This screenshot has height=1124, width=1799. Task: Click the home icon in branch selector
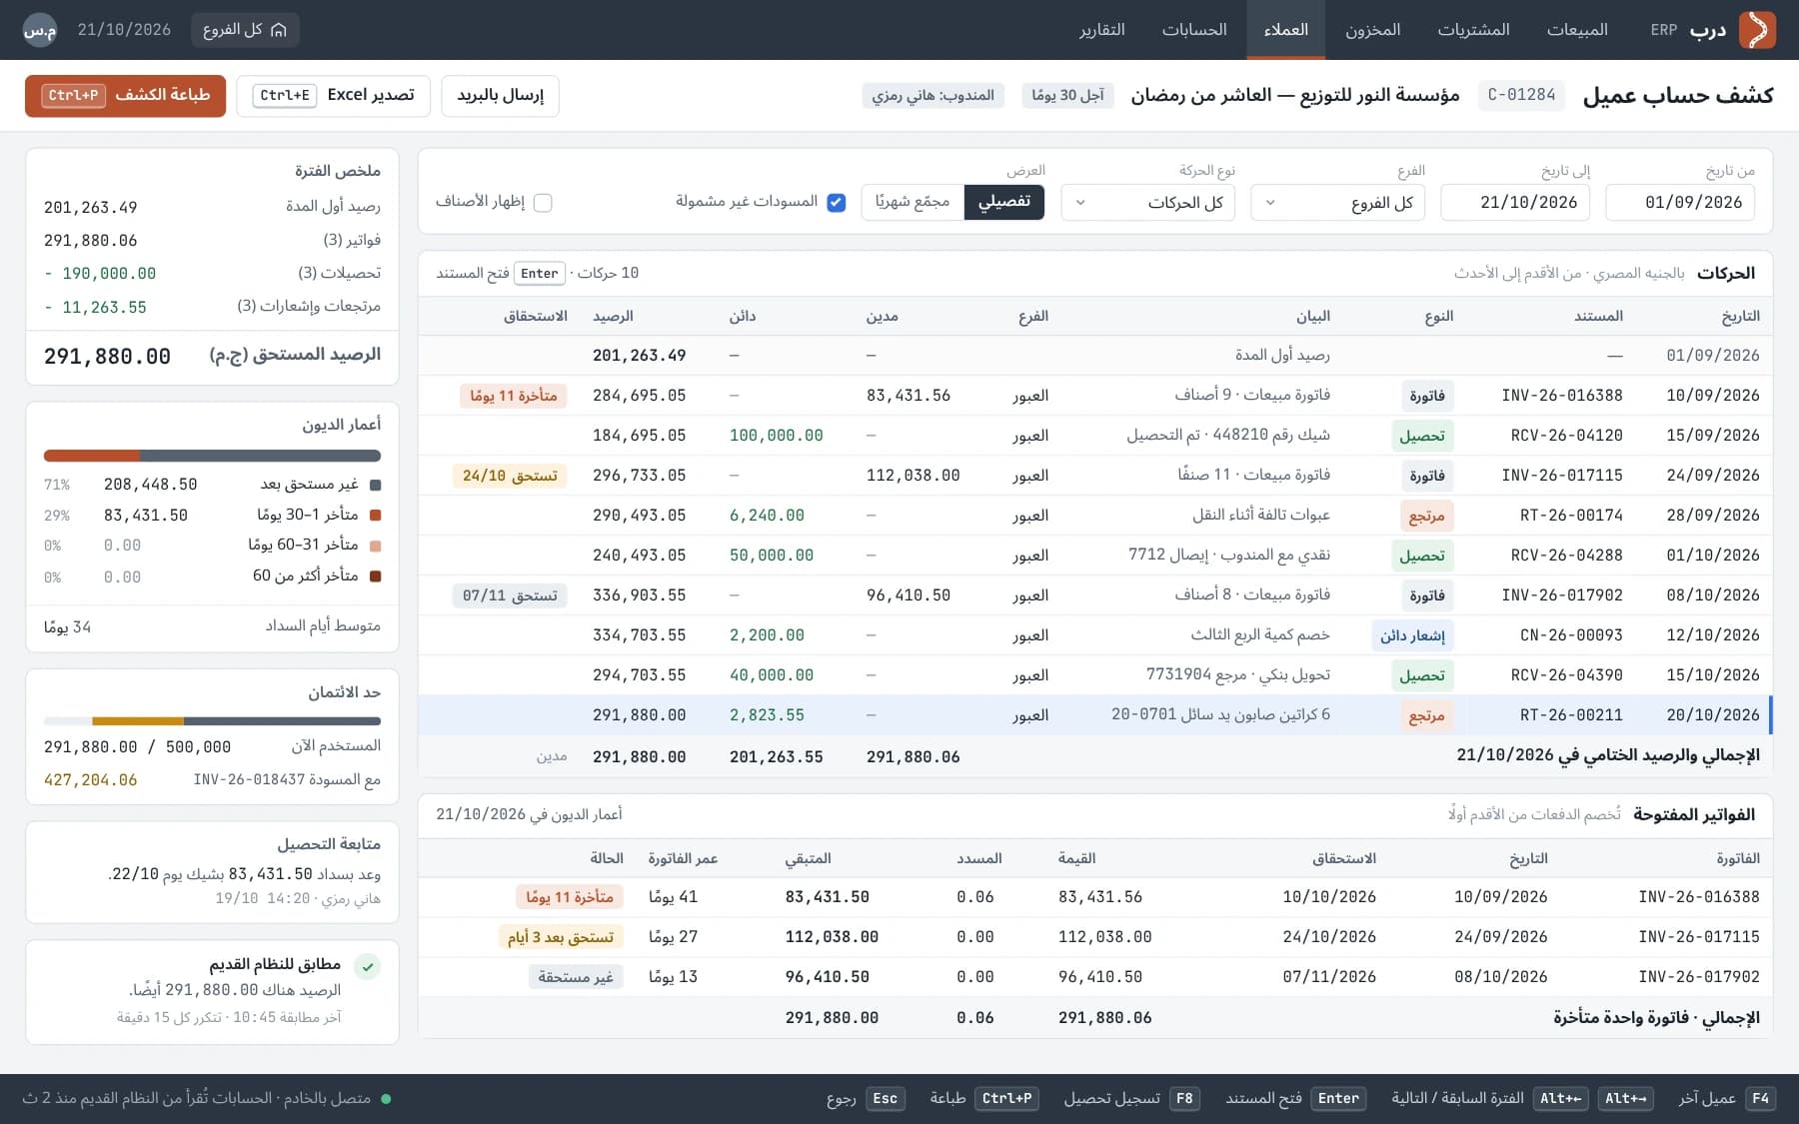point(279,30)
